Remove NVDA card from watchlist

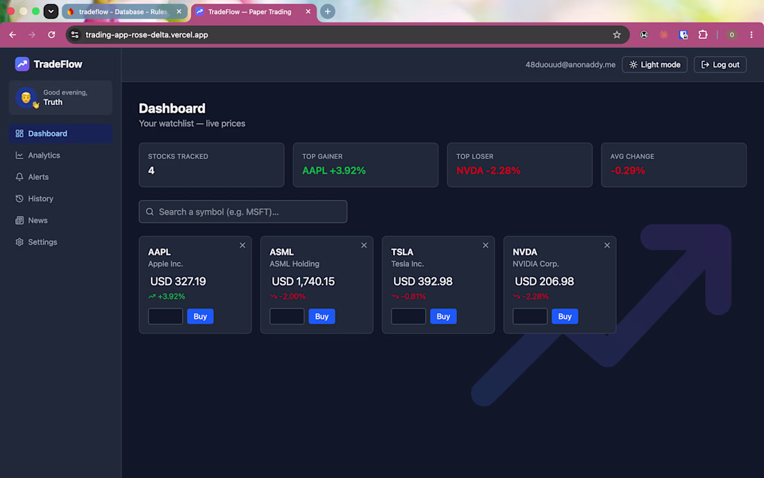[607, 245]
